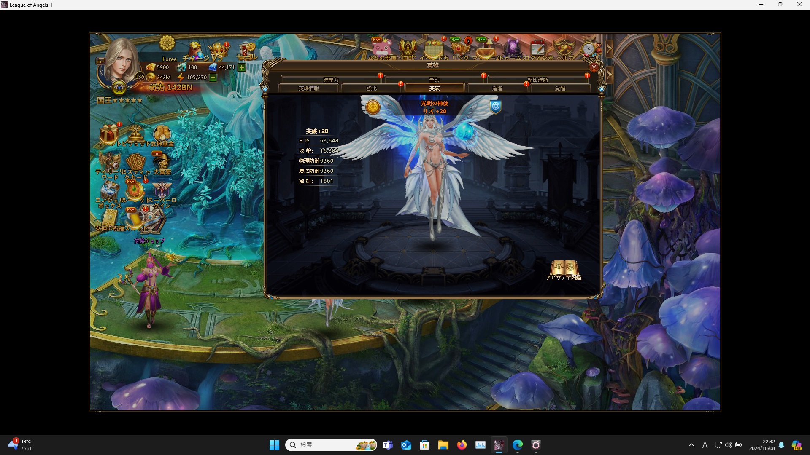Open Firefox from the Windows taskbar
Screen dimensions: 810x455
pyautogui.click(x=462, y=445)
